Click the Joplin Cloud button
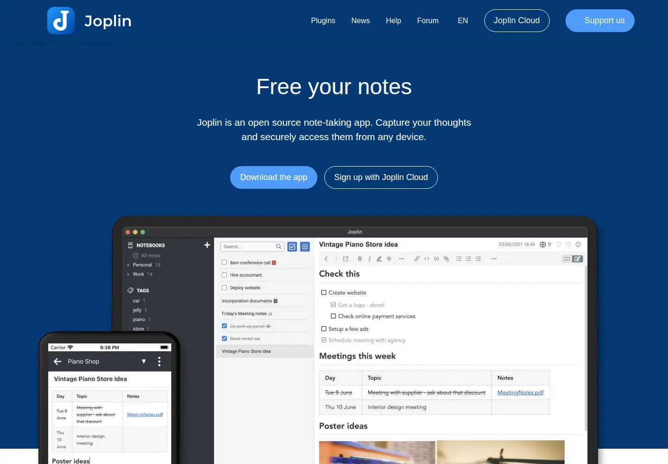Viewport: 668px width, 464px height. click(517, 20)
